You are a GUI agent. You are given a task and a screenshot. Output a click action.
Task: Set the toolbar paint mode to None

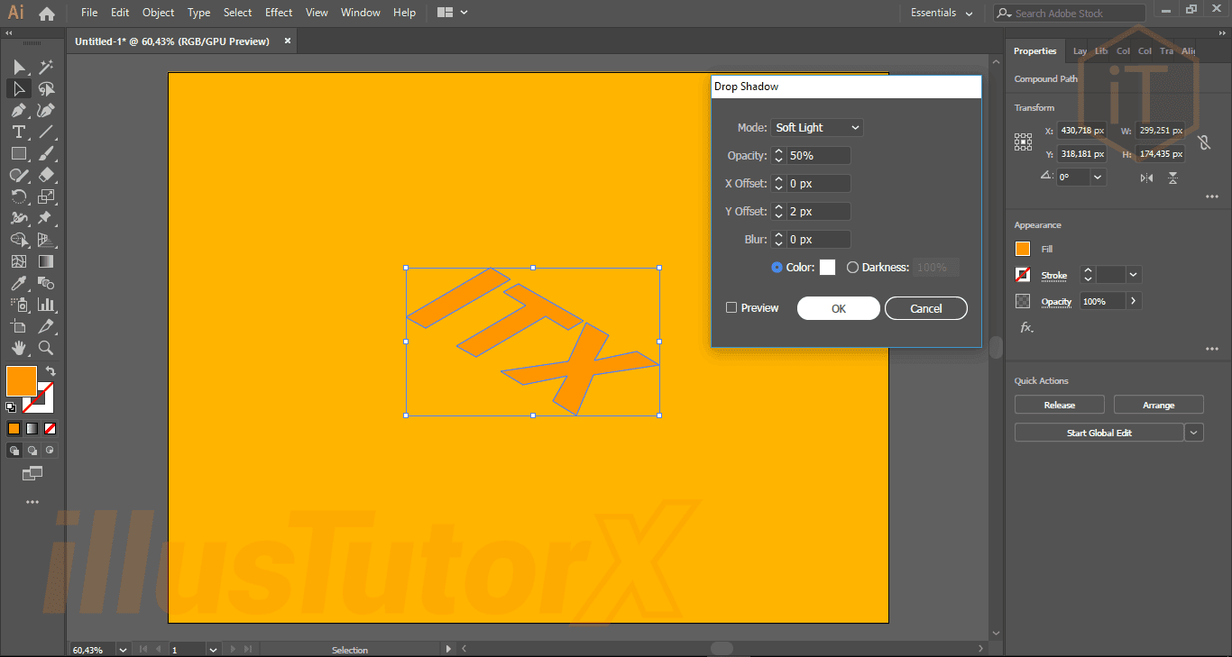point(50,429)
